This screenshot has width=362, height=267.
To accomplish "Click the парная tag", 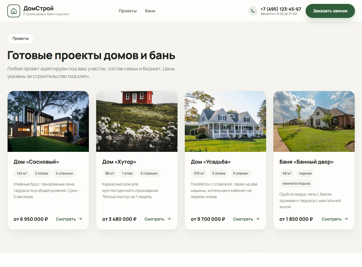I will click(x=305, y=173).
